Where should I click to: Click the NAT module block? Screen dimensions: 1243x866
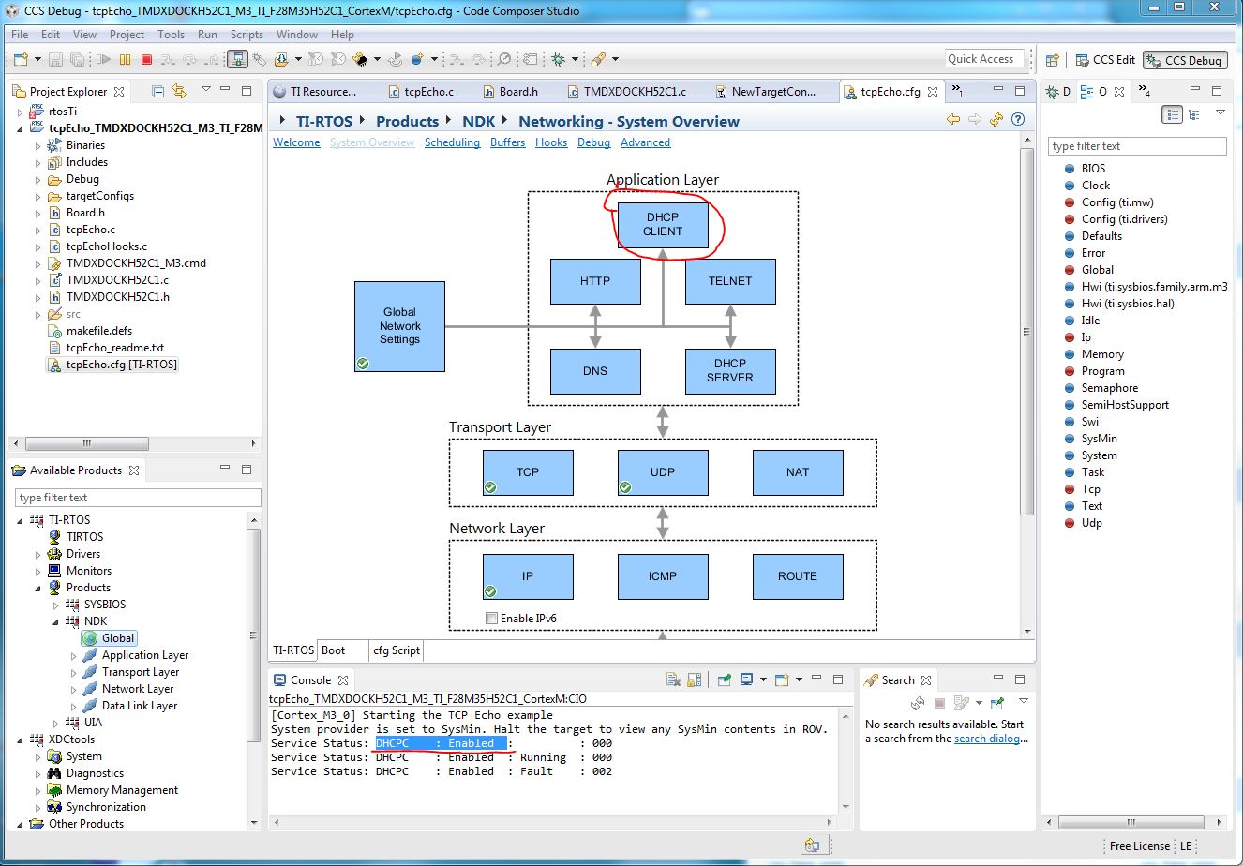pos(798,472)
